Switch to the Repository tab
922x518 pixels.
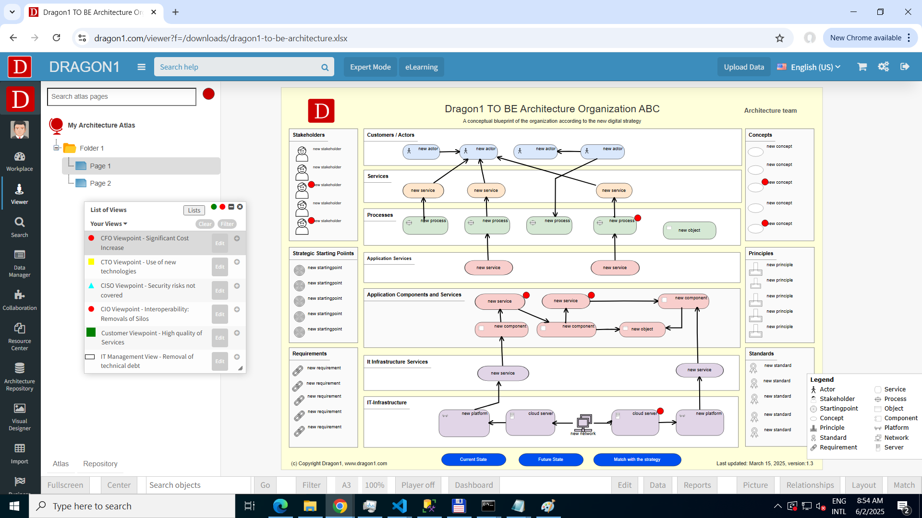click(x=100, y=464)
